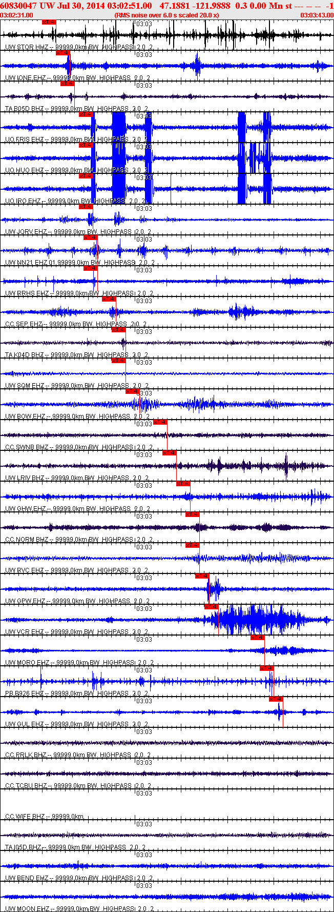Click the event ID 60830047 in the header
Screen dimensions: 334x912
coord(18,5)
